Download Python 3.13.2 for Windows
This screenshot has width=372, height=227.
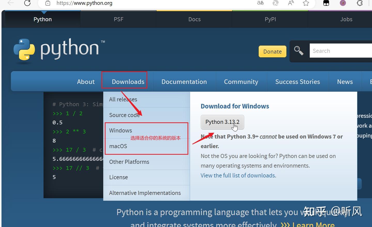222,122
